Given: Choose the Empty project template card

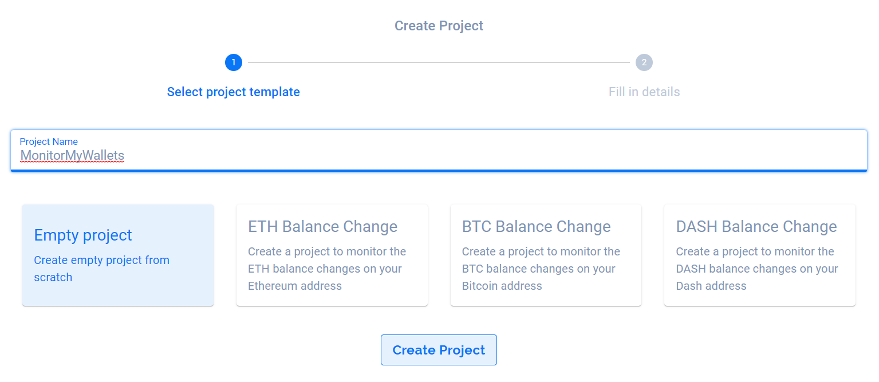Looking at the screenshot, I should pos(118,255).
